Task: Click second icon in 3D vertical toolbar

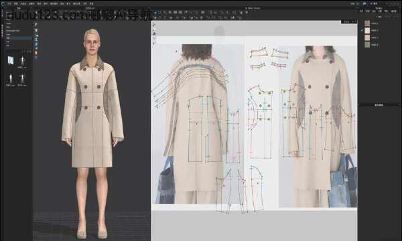Action: 36,31
